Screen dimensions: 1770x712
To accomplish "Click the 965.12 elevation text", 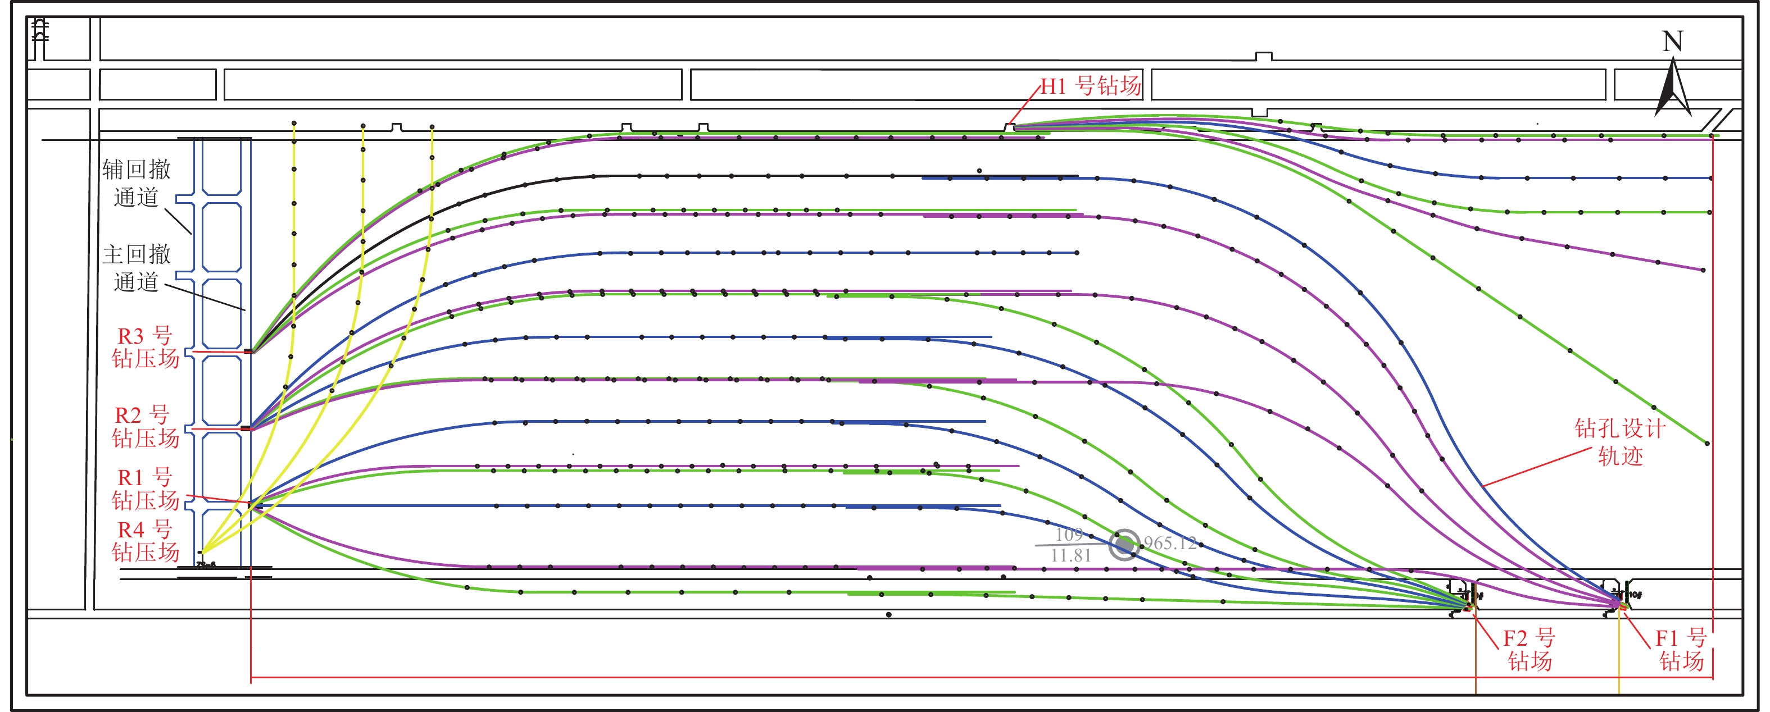I will pyautogui.click(x=1169, y=543).
